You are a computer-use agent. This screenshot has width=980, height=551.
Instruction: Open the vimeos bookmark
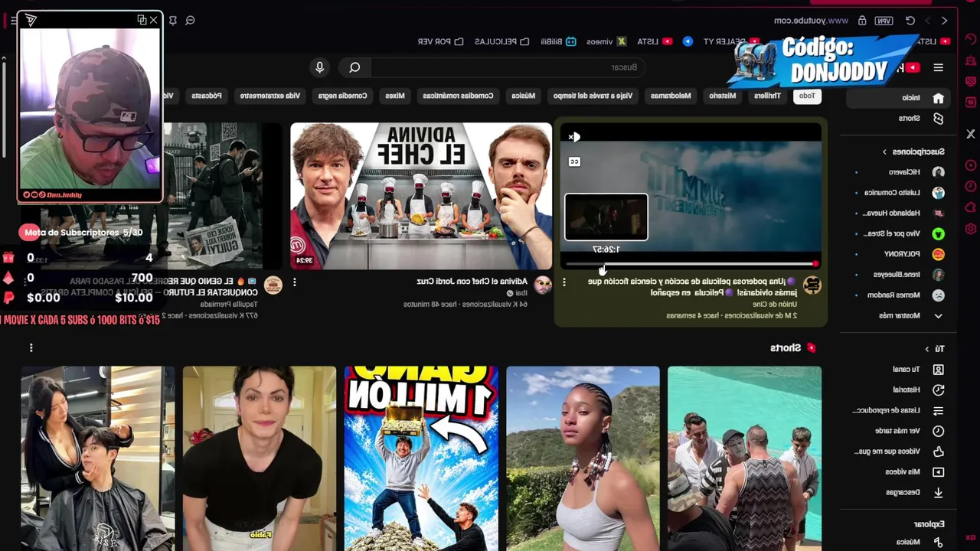606,41
